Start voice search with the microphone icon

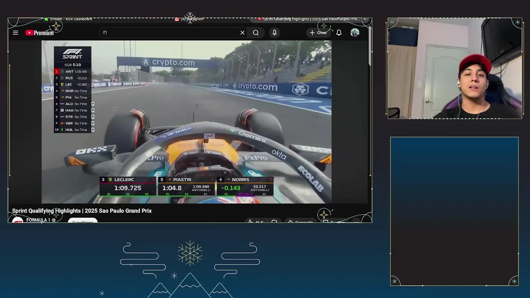pyautogui.click(x=275, y=33)
